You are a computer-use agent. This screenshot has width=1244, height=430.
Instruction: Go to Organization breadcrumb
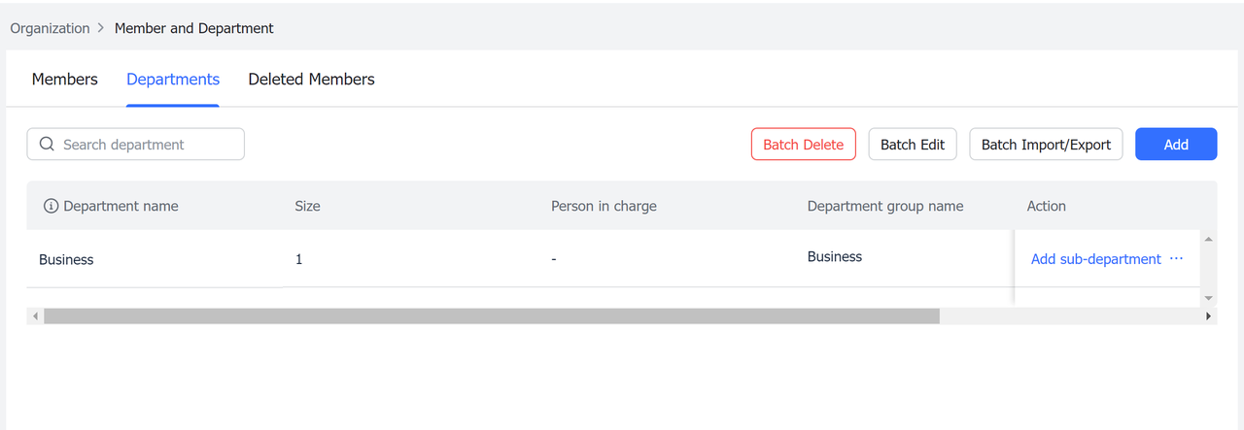click(50, 28)
